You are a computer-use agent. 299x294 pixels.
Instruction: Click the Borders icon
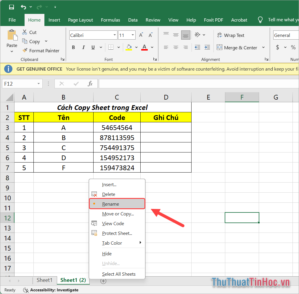[111, 47]
